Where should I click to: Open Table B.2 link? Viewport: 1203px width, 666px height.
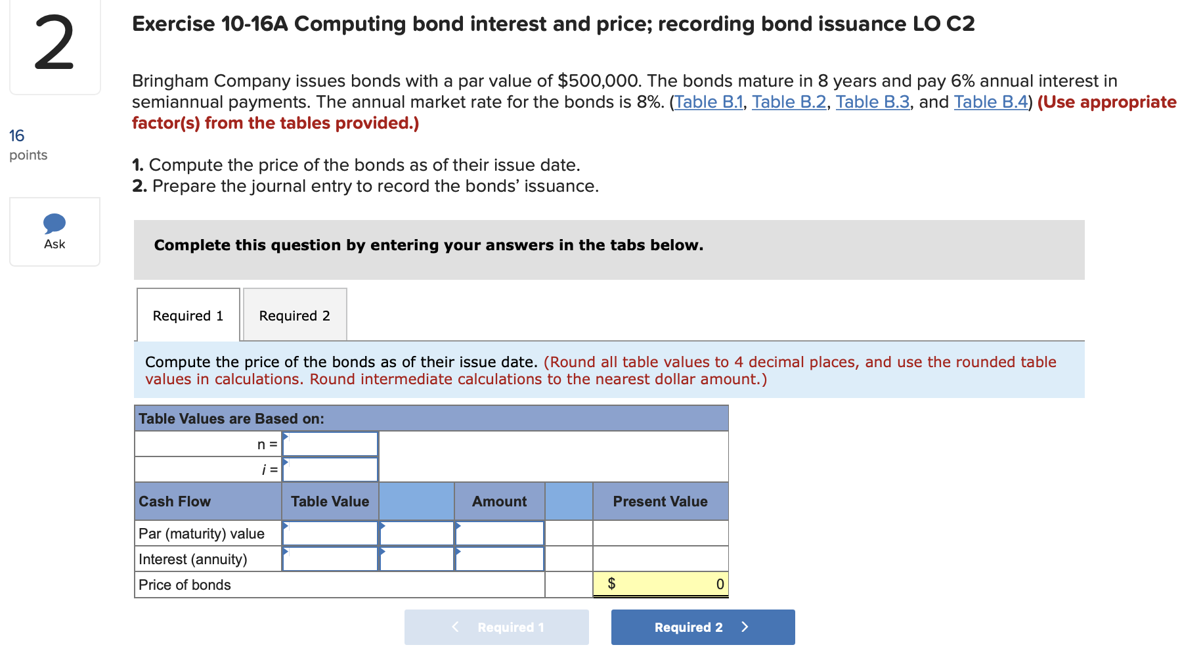[789, 102]
